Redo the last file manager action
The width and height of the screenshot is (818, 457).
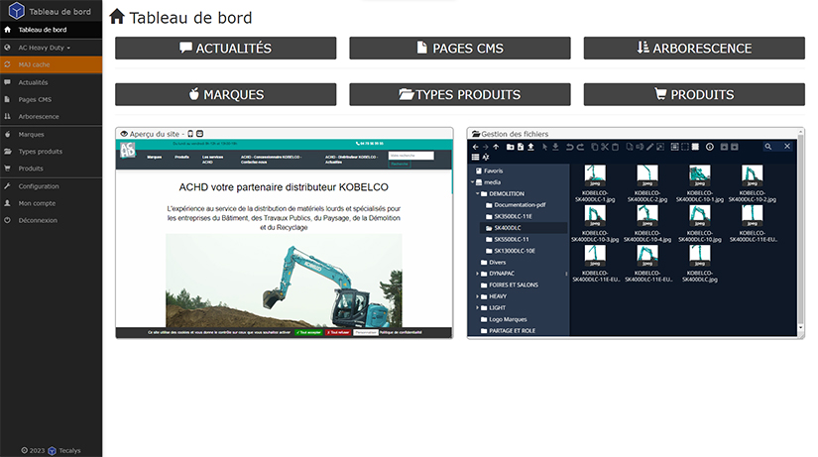click(580, 147)
